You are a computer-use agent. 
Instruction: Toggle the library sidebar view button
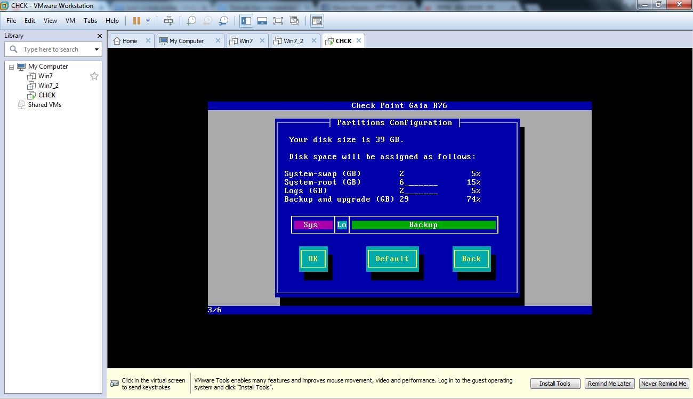(246, 21)
